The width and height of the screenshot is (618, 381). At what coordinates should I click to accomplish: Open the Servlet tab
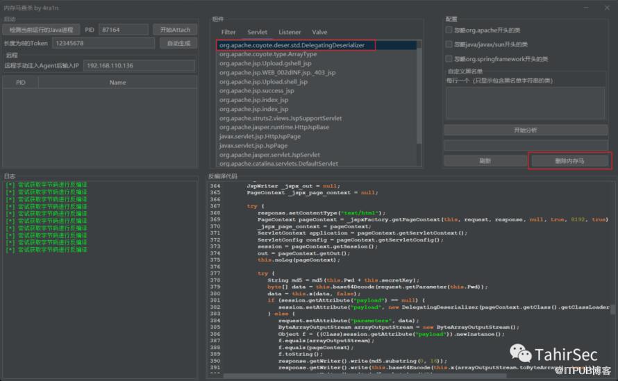point(257,32)
